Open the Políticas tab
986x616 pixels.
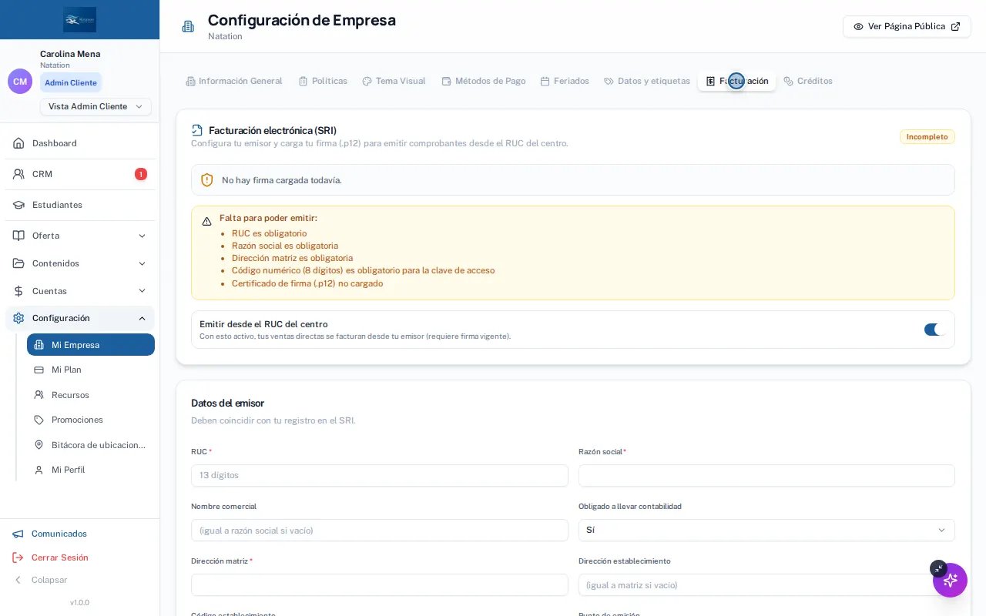[323, 81]
